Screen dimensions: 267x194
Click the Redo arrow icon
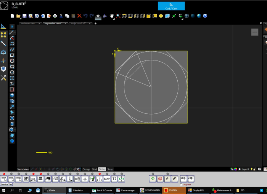[92, 16]
